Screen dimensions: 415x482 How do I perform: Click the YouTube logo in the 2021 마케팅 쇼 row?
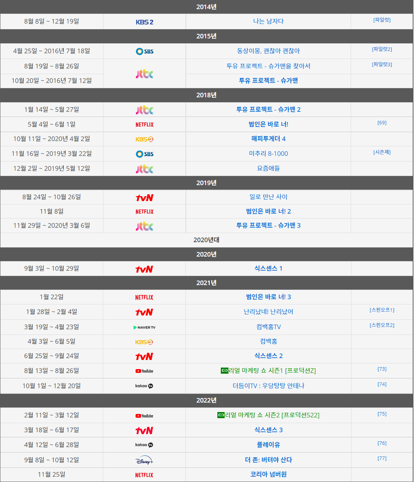144,371
